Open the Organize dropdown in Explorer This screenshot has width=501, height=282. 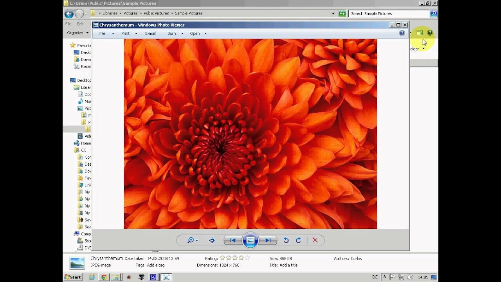coord(77,33)
